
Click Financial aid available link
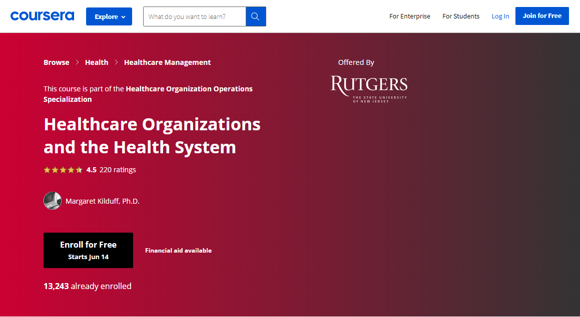click(x=178, y=251)
